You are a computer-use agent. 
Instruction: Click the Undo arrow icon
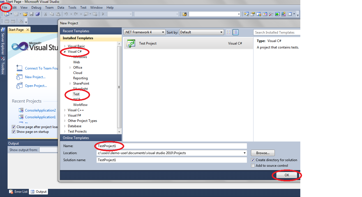[x=66, y=14]
